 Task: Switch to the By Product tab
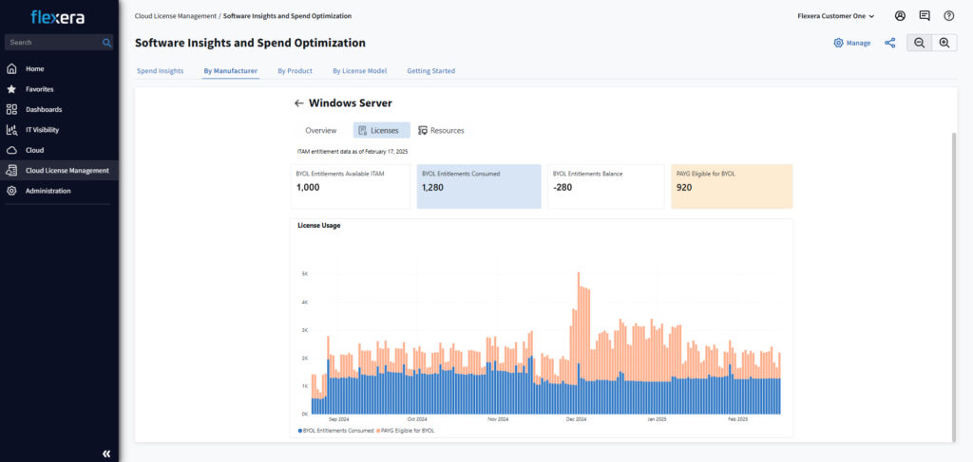pos(295,71)
